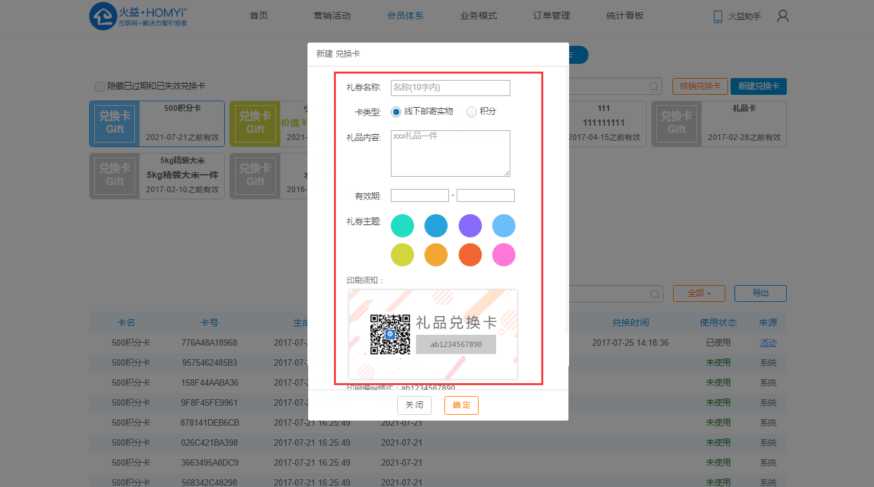Select the 5kg精装大米 gift card icon
Viewport: 874px width, 487px height.
(x=115, y=175)
